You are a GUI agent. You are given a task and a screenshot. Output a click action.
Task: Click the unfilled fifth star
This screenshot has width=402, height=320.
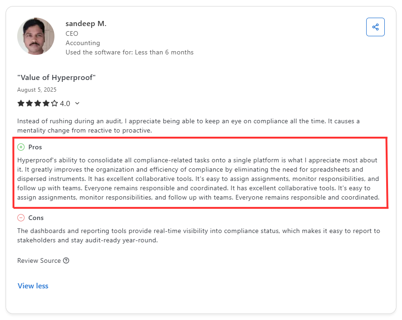(x=54, y=103)
